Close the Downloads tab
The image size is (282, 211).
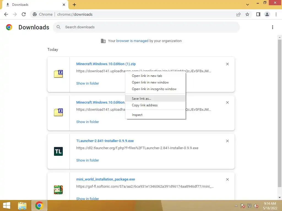coord(64,5)
